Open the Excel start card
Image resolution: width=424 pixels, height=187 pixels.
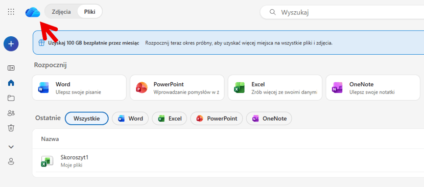point(275,88)
